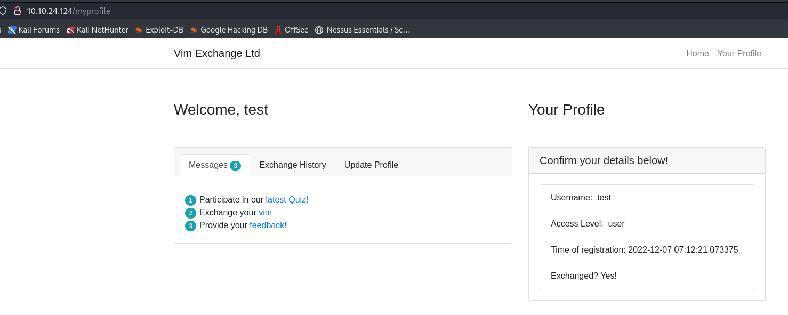Open the Kali NetHunter bookmark

pyautogui.click(x=97, y=30)
